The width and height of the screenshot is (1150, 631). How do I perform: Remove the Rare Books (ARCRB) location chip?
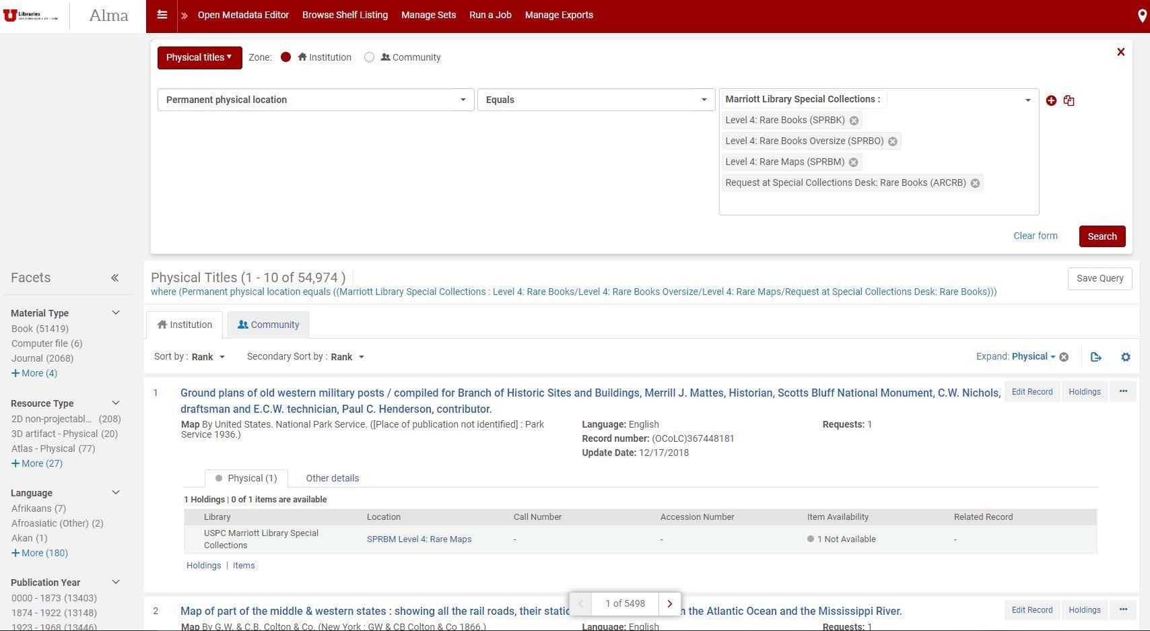pyautogui.click(x=975, y=183)
